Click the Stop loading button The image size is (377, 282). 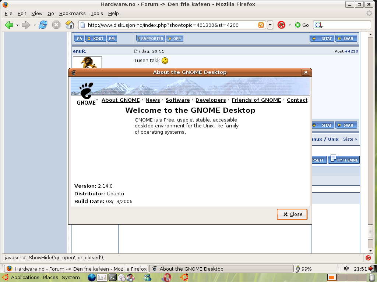point(56,25)
